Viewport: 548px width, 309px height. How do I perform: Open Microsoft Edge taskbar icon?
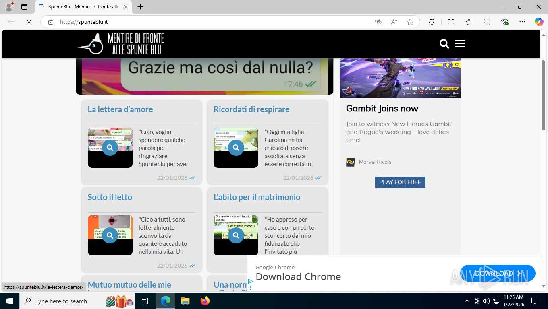click(165, 301)
